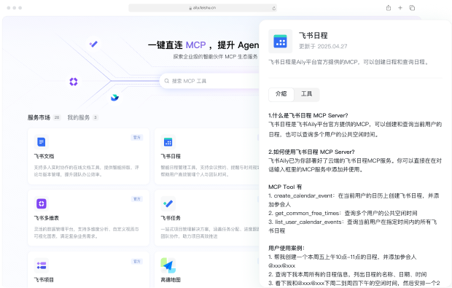The width and height of the screenshot is (452, 288).
Task: Click the search magnifier icon
Action: [x=167, y=81]
